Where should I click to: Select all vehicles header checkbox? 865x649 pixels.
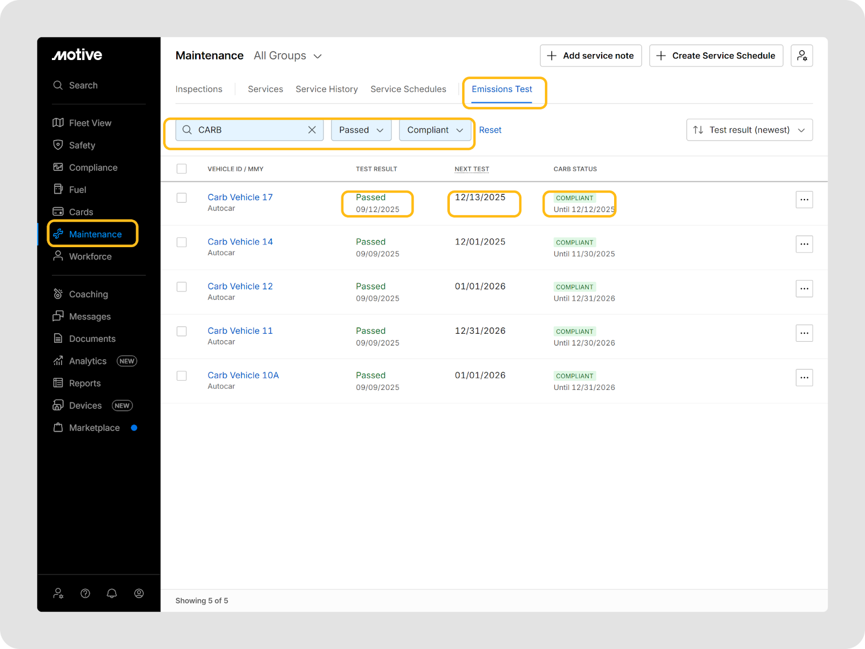pyautogui.click(x=182, y=169)
